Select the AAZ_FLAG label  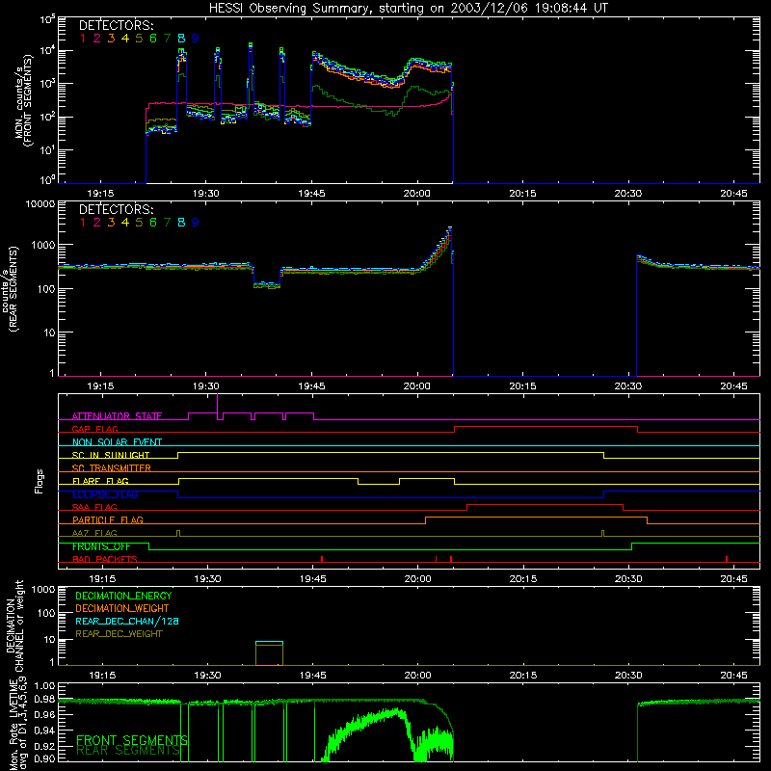pyautogui.click(x=94, y=533)
